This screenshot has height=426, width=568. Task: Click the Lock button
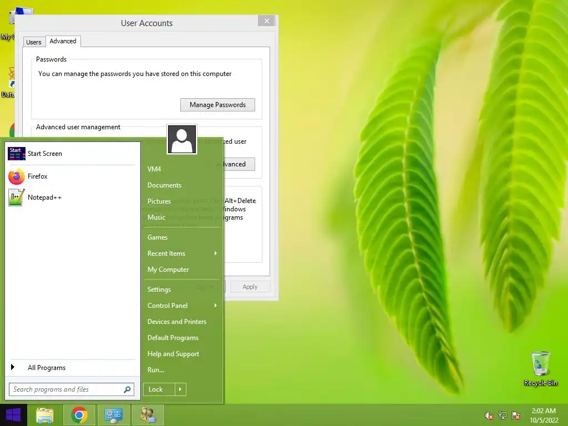(159, 389)
